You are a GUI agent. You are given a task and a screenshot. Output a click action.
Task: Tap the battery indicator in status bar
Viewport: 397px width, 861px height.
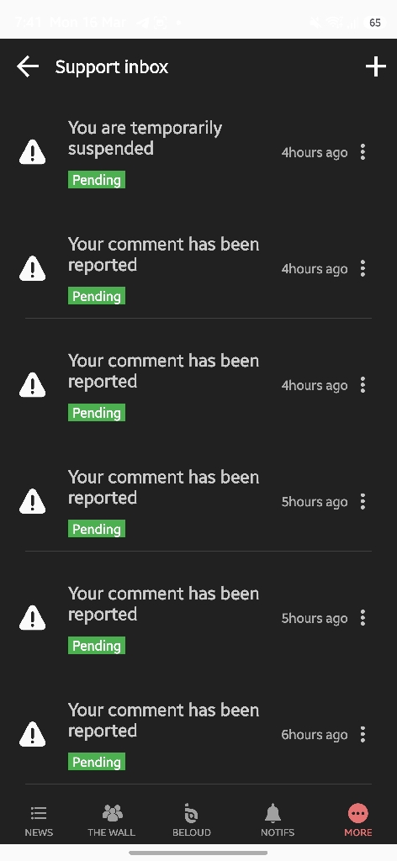[374, 23]
